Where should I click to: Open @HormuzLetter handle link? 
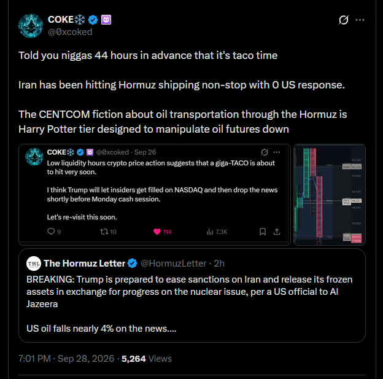174,264
